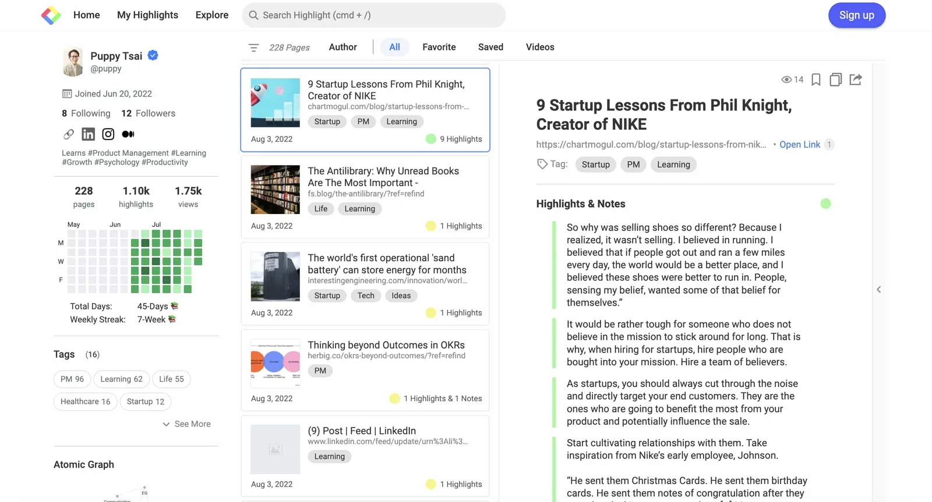Switch to the Favorite tab

click(x=439, y=47)
